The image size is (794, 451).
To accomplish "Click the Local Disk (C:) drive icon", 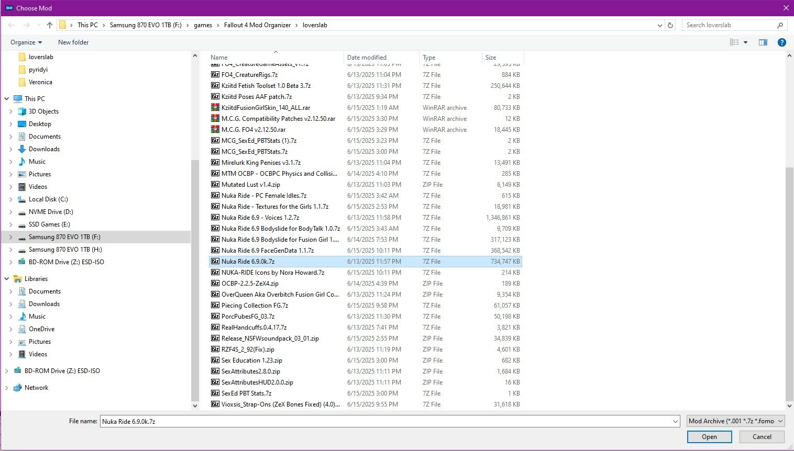I will click(22, 199).
